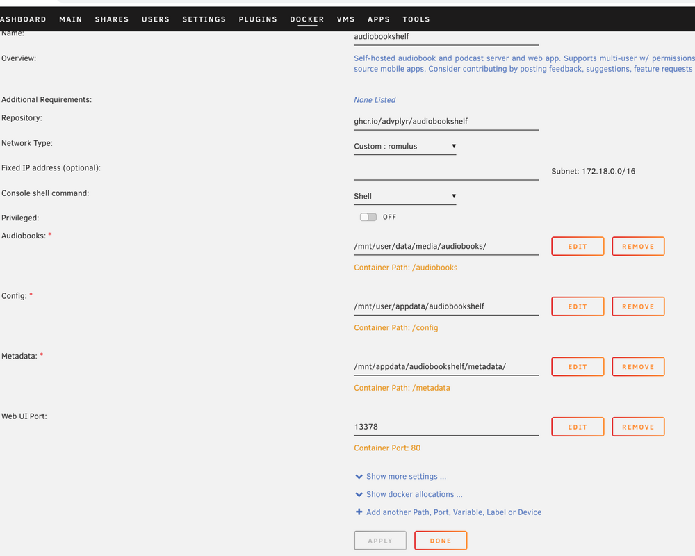Image resolution: width=695 pixels, height=556 pixels.
Task: Click the Console shell command label
Action: pos(45,193)
